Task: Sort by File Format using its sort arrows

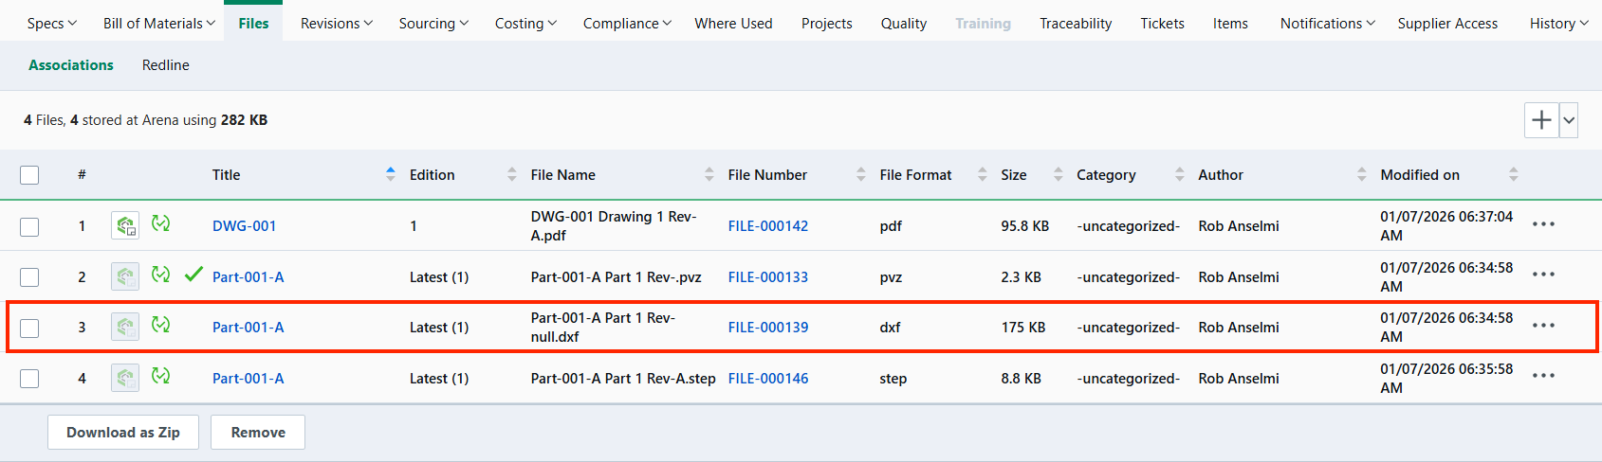Action: tap(983, 174)
